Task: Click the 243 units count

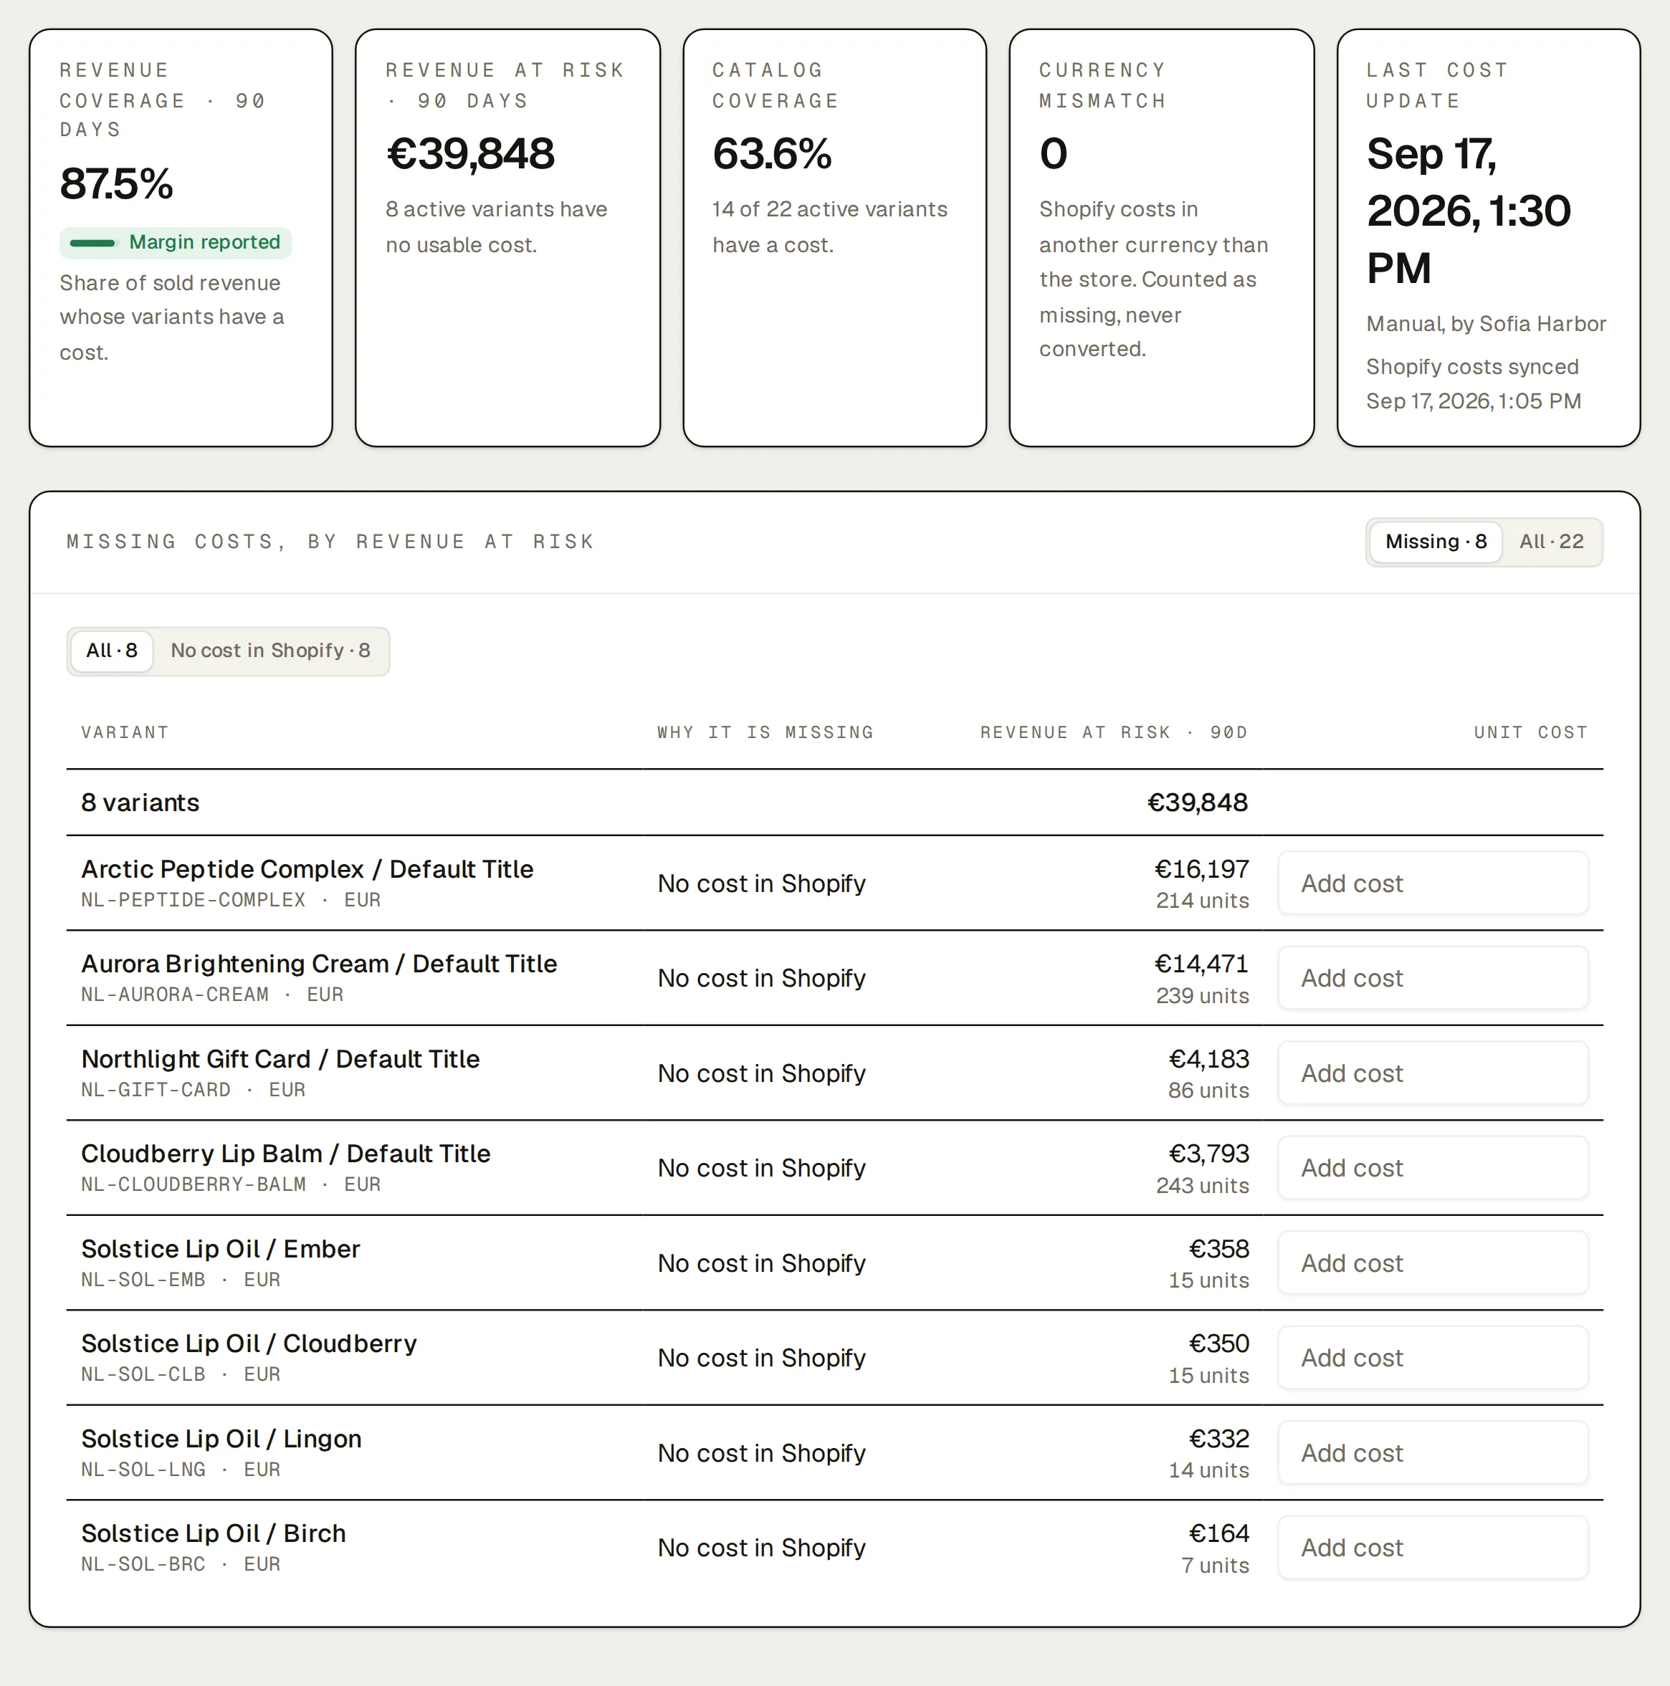Action: point(1202,1186)
